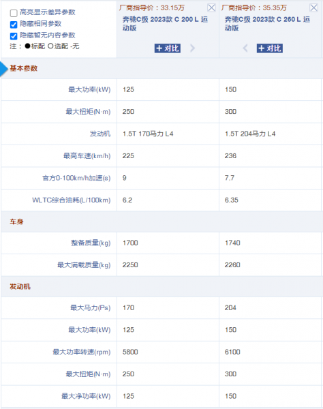Image resolution: width=323 pixels, height=409 pixels.
Task: Select the 6.35 fuel consumption value
Action: pos(231,200)
